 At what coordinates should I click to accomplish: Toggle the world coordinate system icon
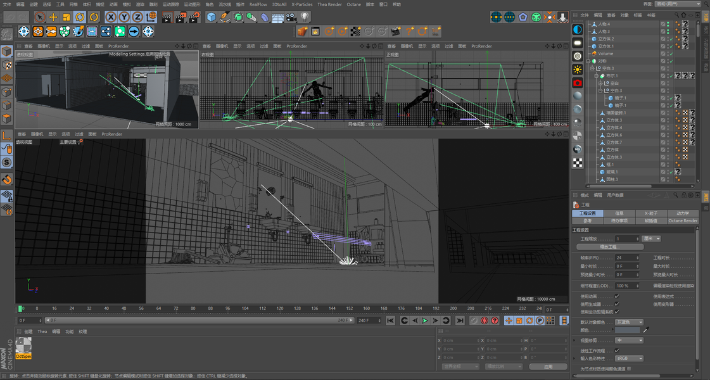pos(151,17)
